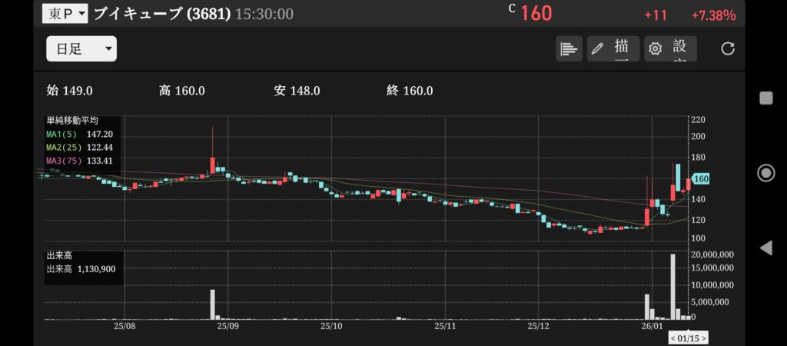Select the 01/15 date marker on the axis
Viewport: 787px width, 346px height.
[x=688, y=338]
